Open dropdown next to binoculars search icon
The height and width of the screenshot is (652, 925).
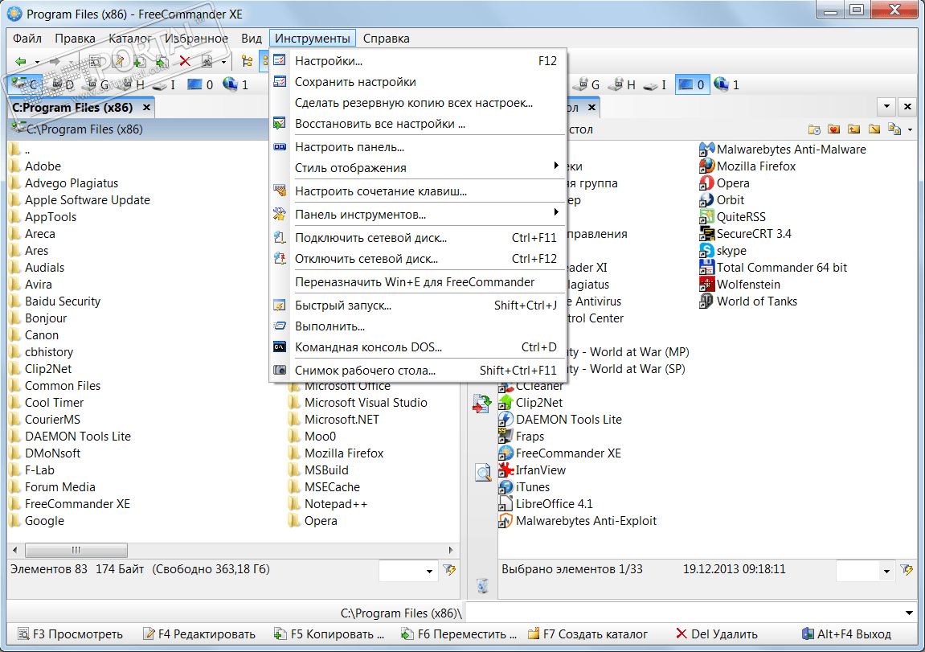coord(223,61)
